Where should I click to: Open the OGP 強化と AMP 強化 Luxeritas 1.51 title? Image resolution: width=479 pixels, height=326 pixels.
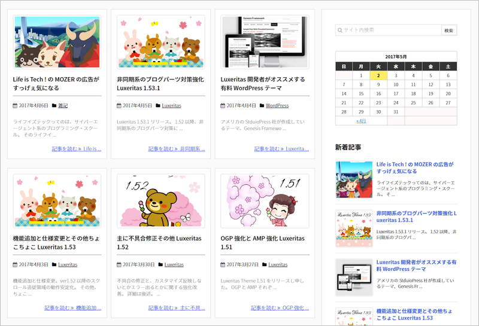point(263,243)
